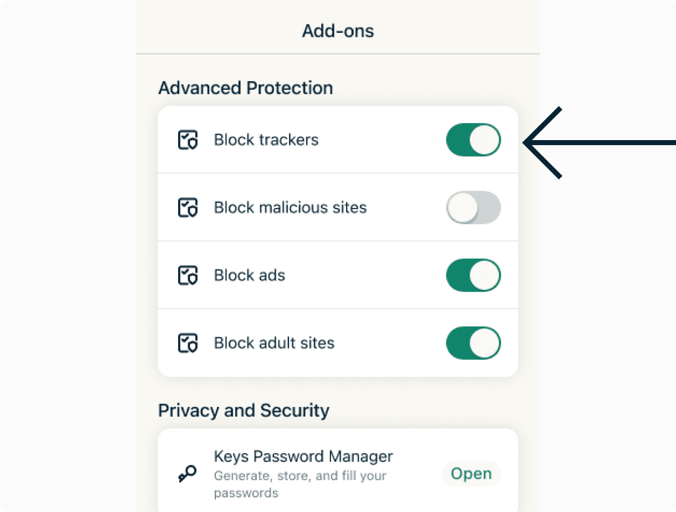This screenshot has height=512, width=676.
Task: Click the Advanced Protection section heading
Action: tap(246, 88)
